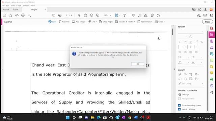Screen dimensions: 216x121
Task: Click the Delete trash icon
Action: pyautogui.click(x=152, y=15)
